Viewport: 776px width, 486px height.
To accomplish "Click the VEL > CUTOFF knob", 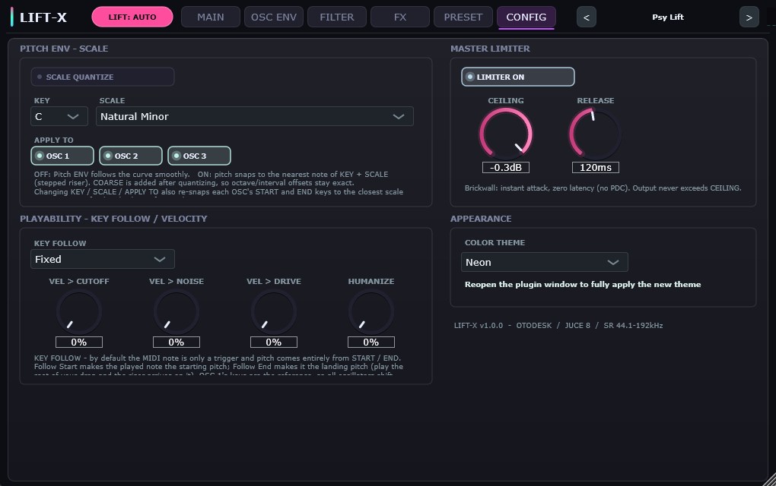I will pyautogui.click(x=78, y=312).
